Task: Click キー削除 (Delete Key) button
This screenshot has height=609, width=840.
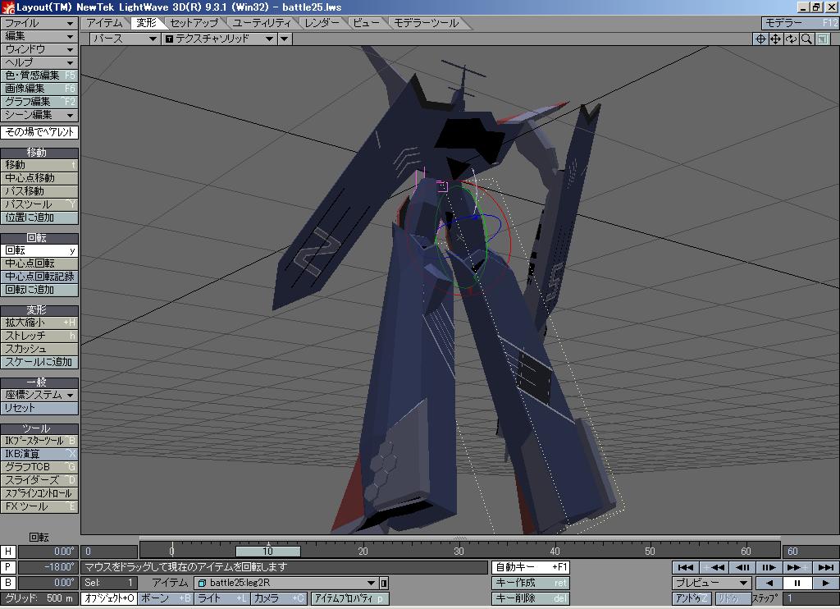Action: 531,598
